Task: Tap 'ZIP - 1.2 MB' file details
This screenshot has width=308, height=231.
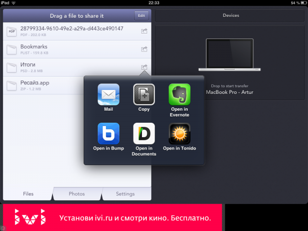Action: pyautogui.click(x=31, y=89)
